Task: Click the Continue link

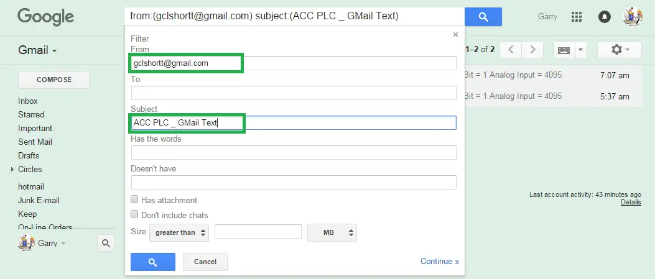Action: pos(439,262)
